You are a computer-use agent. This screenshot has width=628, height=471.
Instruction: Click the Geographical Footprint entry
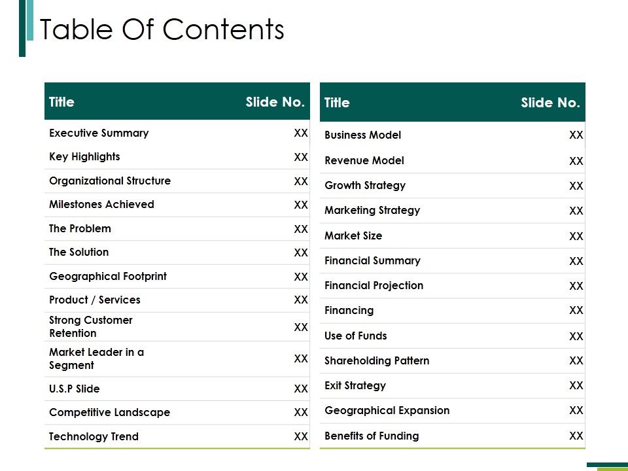pos(108,277)
